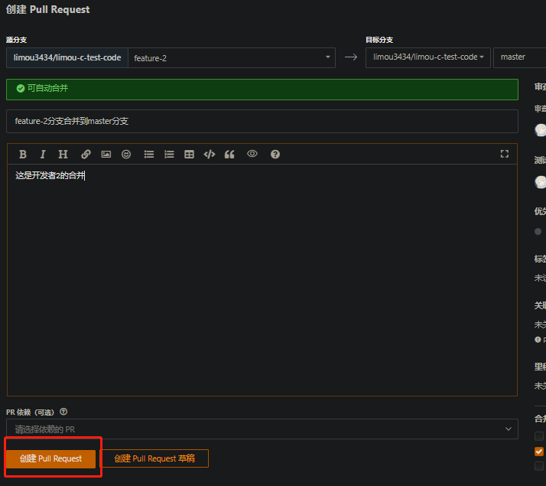Toggle bold formatting in the editor toolbar
The width and height of the screenshot is (546, 486).
[x=23, y=154]
